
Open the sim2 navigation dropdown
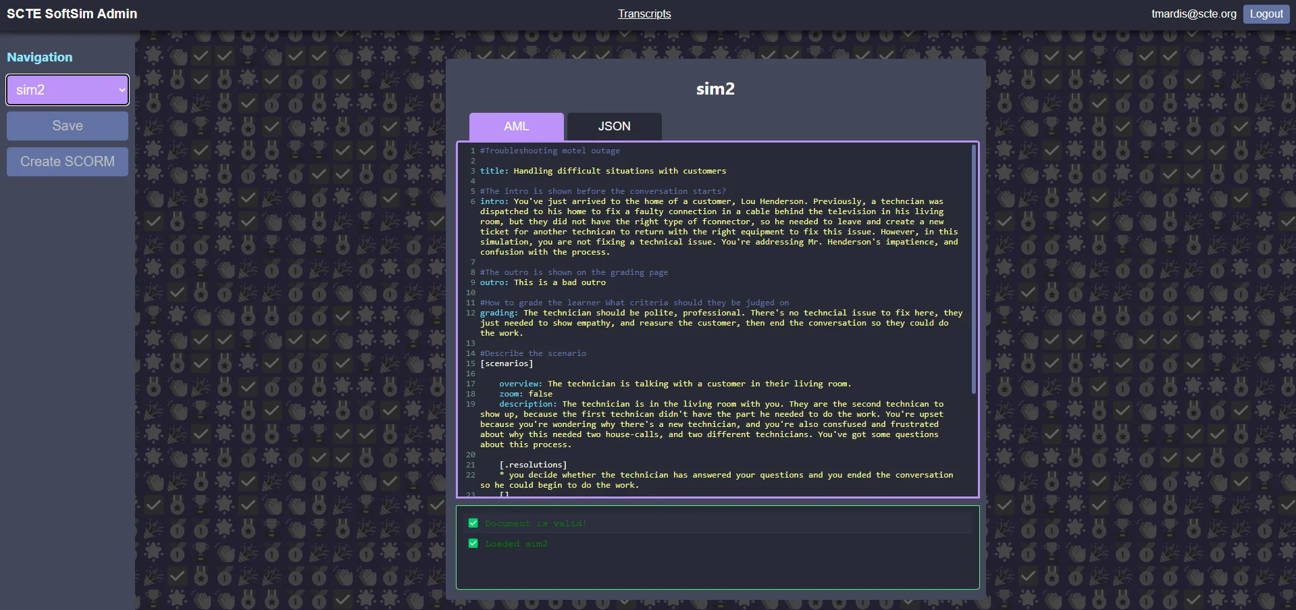tap(68, 90)
